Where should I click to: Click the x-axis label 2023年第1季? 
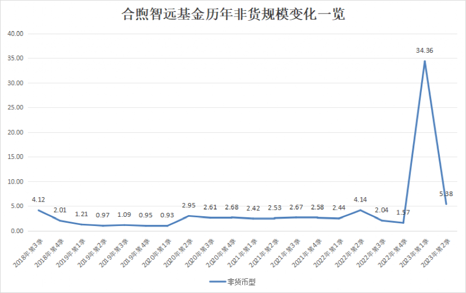point(415,253)
